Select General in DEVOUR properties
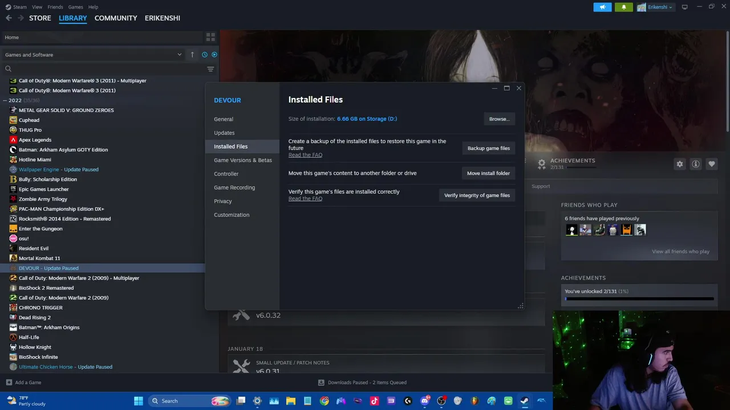Screen dimensions: 730x410 242,119
